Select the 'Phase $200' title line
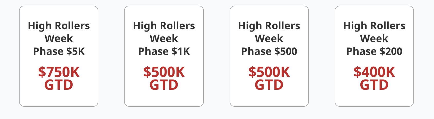This screenshot has height=119, width=434. (374, 52)
